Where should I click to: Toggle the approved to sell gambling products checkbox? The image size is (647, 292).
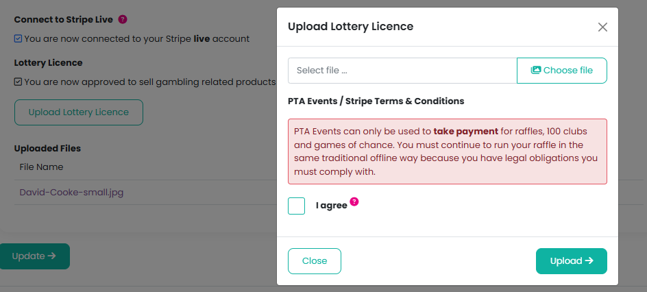tap(19, 82)
